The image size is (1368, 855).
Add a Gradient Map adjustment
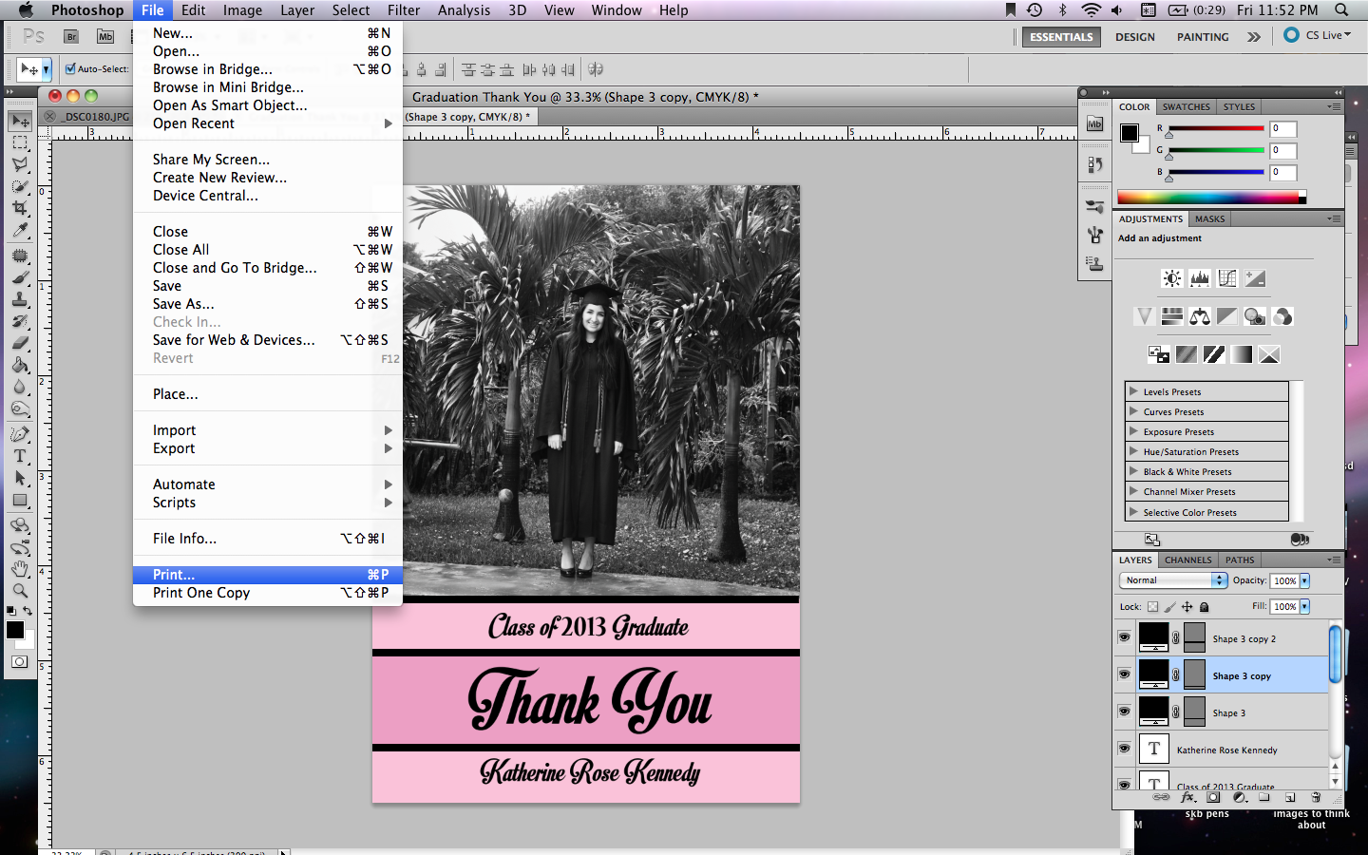pyautogui.click(x=1242, y=354)
